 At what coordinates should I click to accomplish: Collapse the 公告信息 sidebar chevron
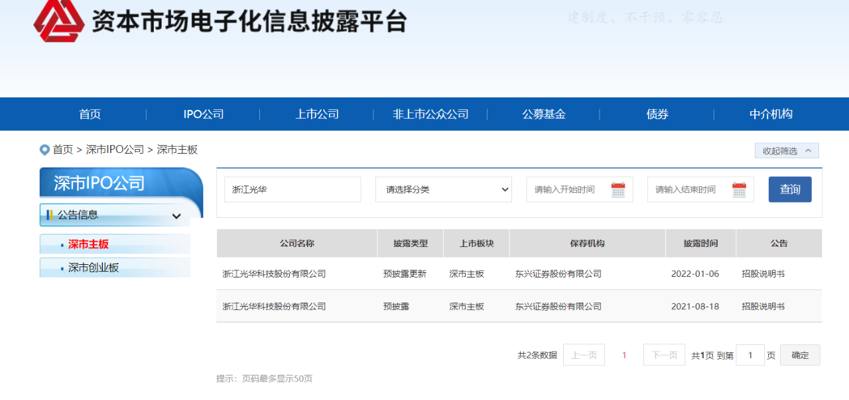click(176, 216)
